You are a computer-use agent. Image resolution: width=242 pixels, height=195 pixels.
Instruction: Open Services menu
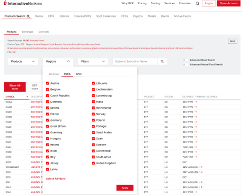[169, 3]
